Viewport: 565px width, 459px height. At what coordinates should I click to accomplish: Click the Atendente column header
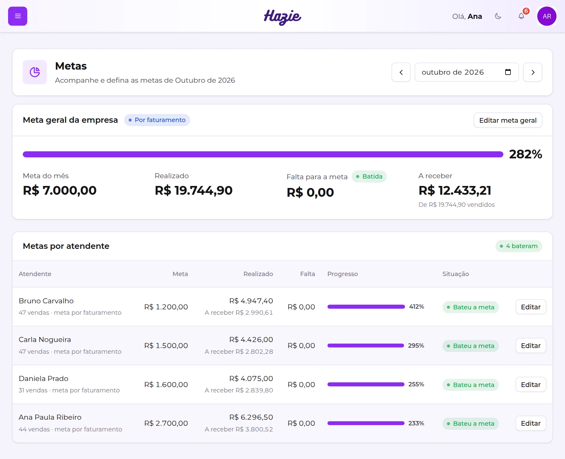point(35,274)
